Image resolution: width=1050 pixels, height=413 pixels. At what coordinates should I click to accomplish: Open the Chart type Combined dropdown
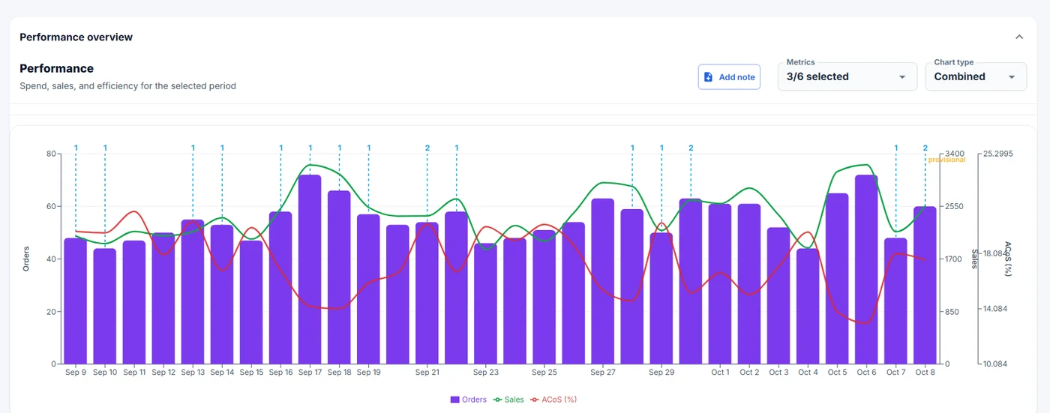coord(975,76)
